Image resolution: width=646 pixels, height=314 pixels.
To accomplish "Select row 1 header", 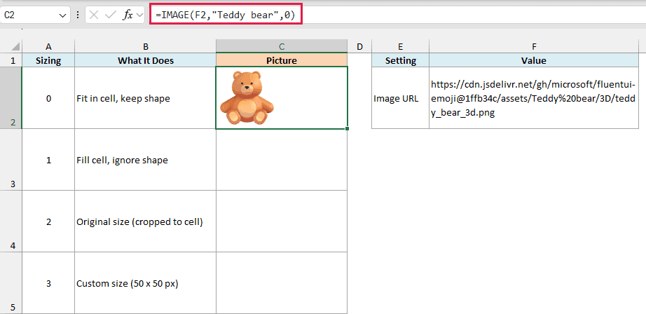I will [11, 60].
